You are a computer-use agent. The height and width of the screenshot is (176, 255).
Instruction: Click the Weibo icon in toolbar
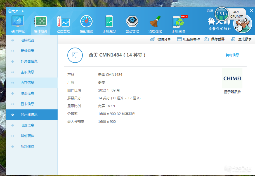(153, 39)
